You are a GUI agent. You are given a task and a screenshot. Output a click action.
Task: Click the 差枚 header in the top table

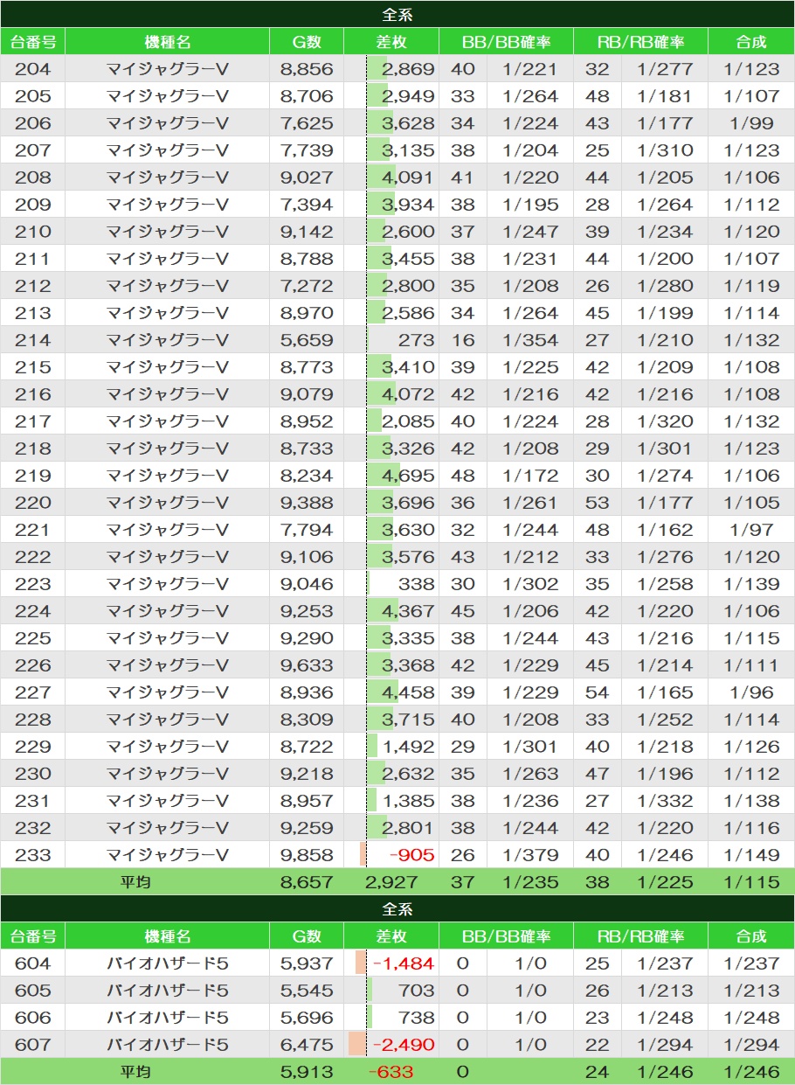coord(391,42)
